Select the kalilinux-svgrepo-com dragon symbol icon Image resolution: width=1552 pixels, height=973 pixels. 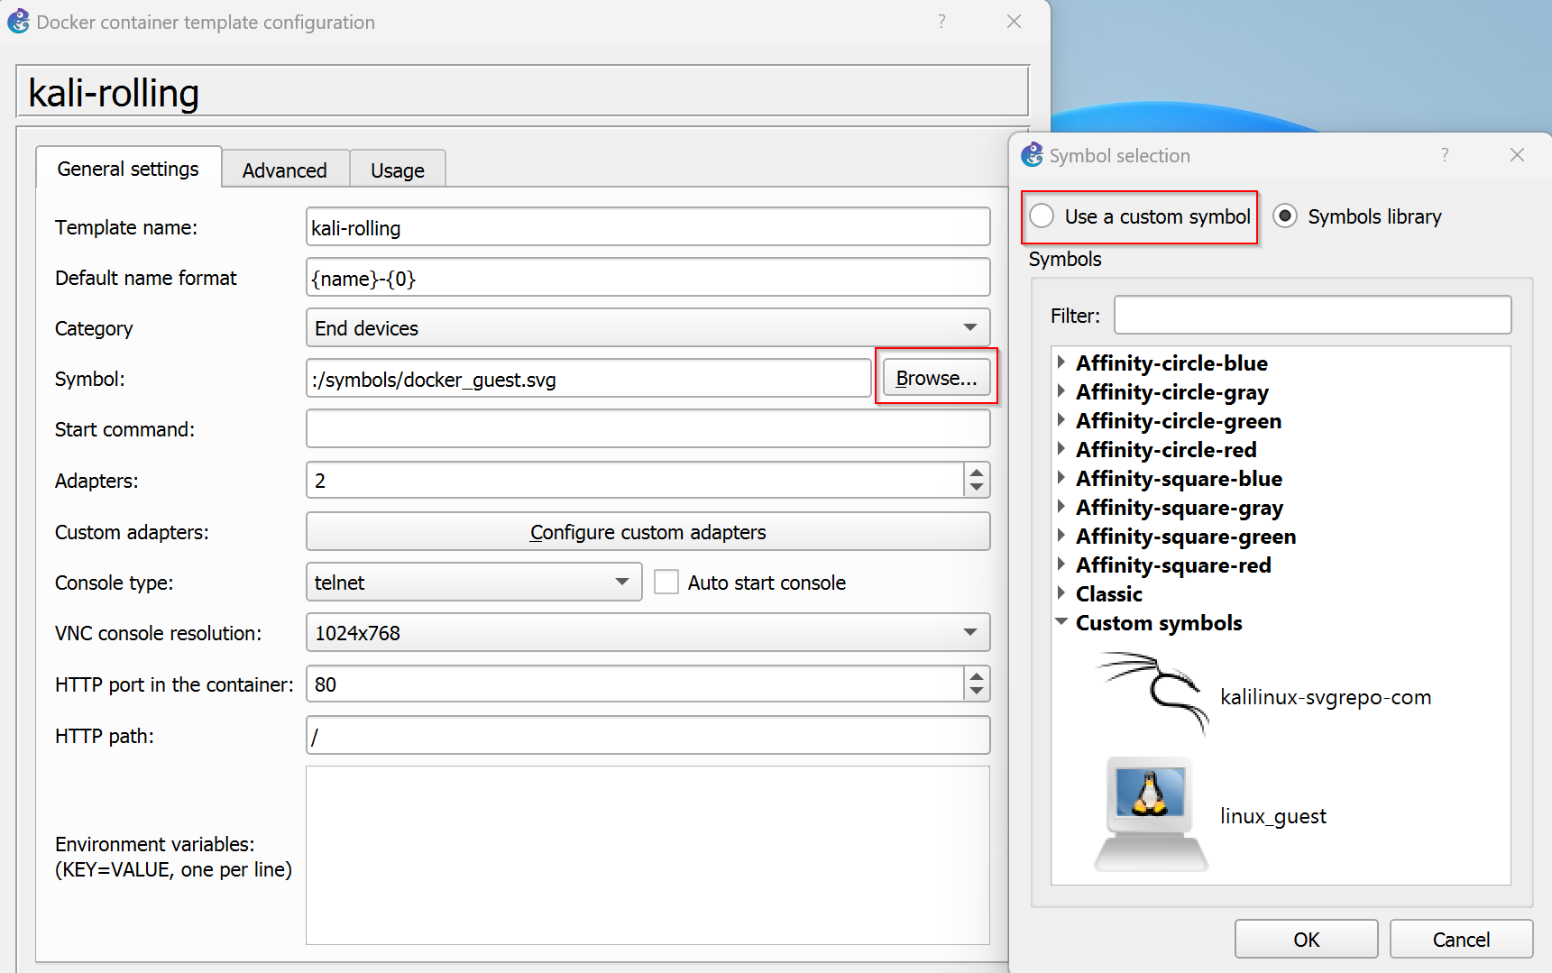[1153, 695]
